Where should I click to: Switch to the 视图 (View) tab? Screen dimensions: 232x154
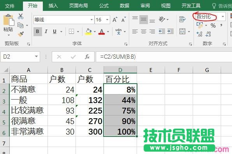[166, 6]
